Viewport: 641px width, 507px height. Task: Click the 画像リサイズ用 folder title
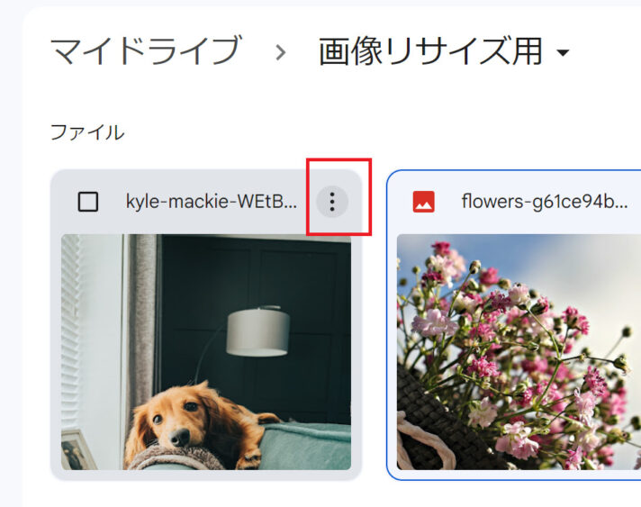(430, 51)
